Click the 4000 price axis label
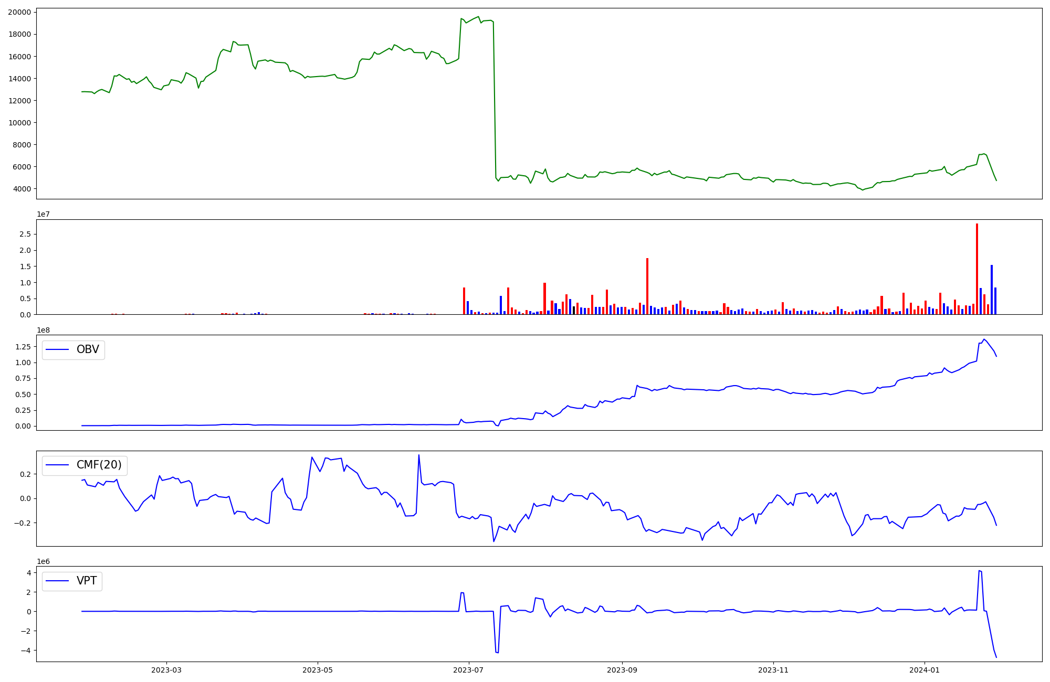Viewport: 1050px width, 682px height. [x=22, y=189]
